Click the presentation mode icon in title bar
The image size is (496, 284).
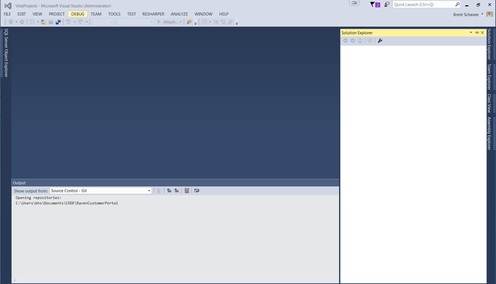[x=354, y=3]
